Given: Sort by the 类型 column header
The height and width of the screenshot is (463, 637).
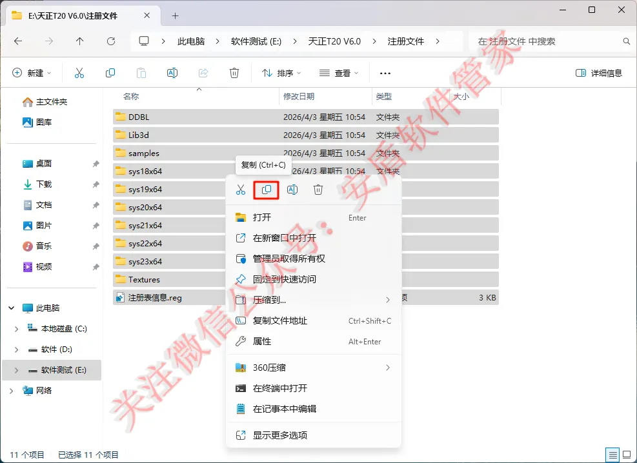Looking at the screenshot, I should click(x=384, y=97).
